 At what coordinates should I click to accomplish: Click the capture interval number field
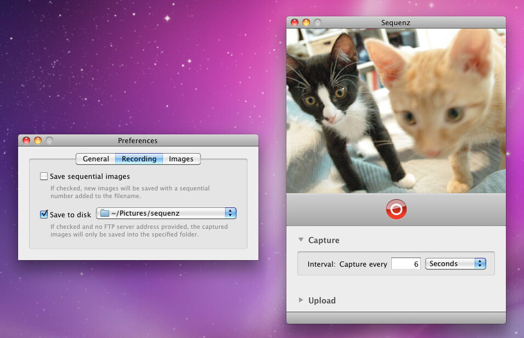point(406,264)
